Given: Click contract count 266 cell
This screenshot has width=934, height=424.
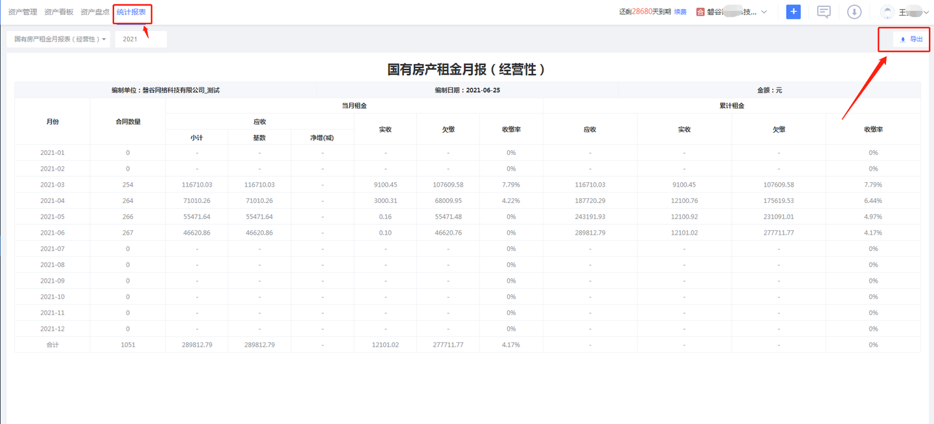Looking at the screenshot, I should point(128,217).
